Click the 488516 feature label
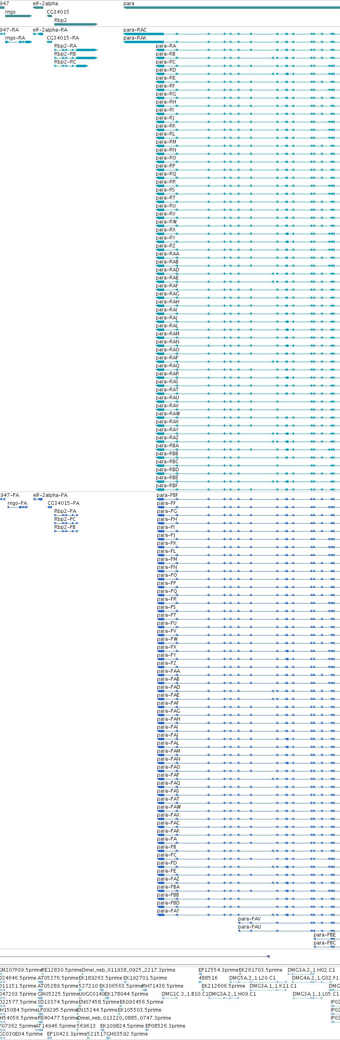 pos(208,978)
